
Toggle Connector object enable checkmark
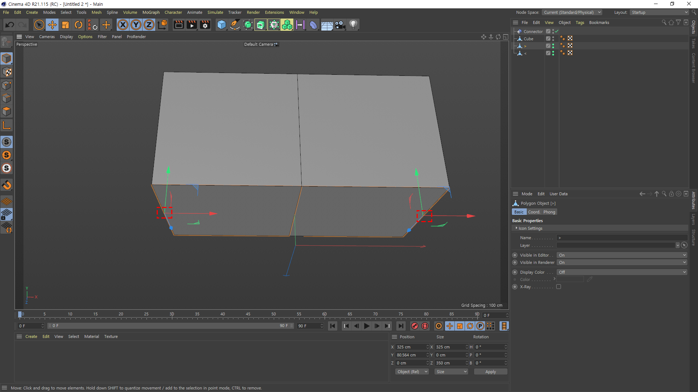click(x=557, y=31)
